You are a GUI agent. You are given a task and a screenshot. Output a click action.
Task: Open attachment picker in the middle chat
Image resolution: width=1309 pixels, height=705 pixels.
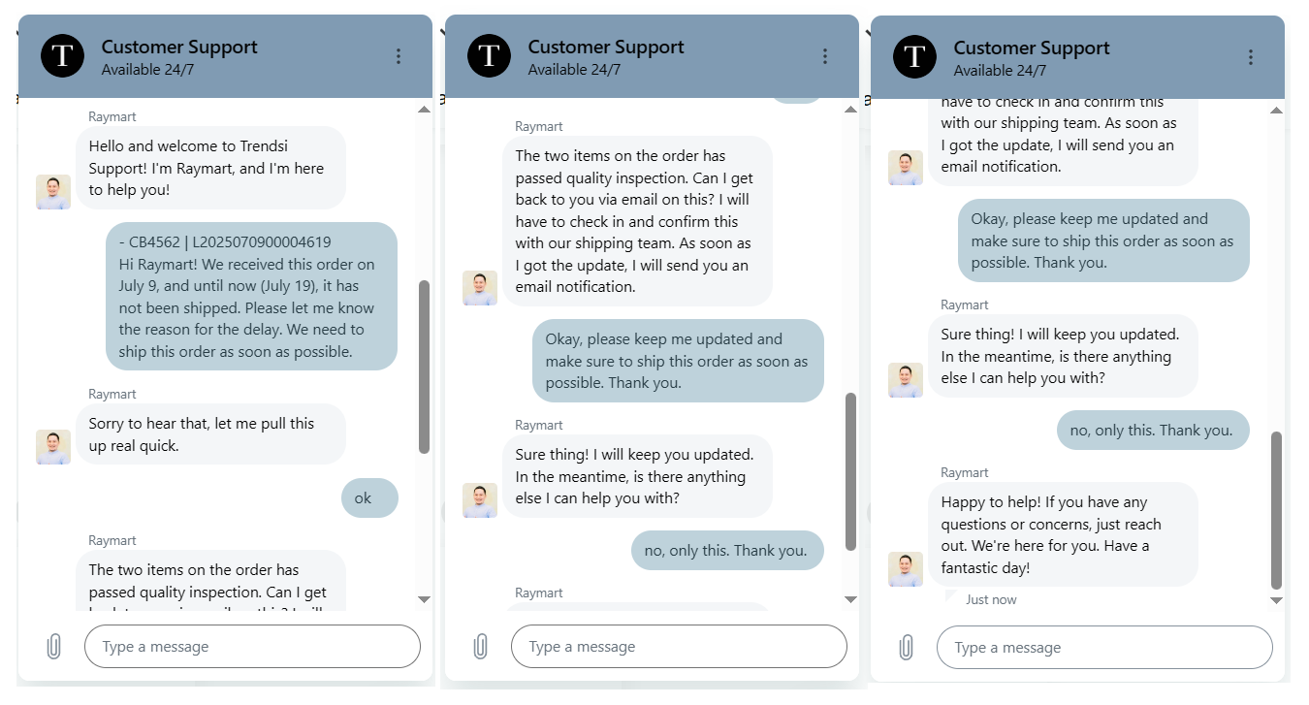tap(480, 647)
